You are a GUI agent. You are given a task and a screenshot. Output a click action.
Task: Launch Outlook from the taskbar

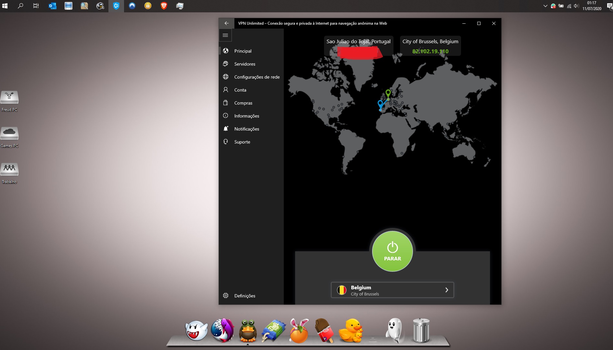52,6
